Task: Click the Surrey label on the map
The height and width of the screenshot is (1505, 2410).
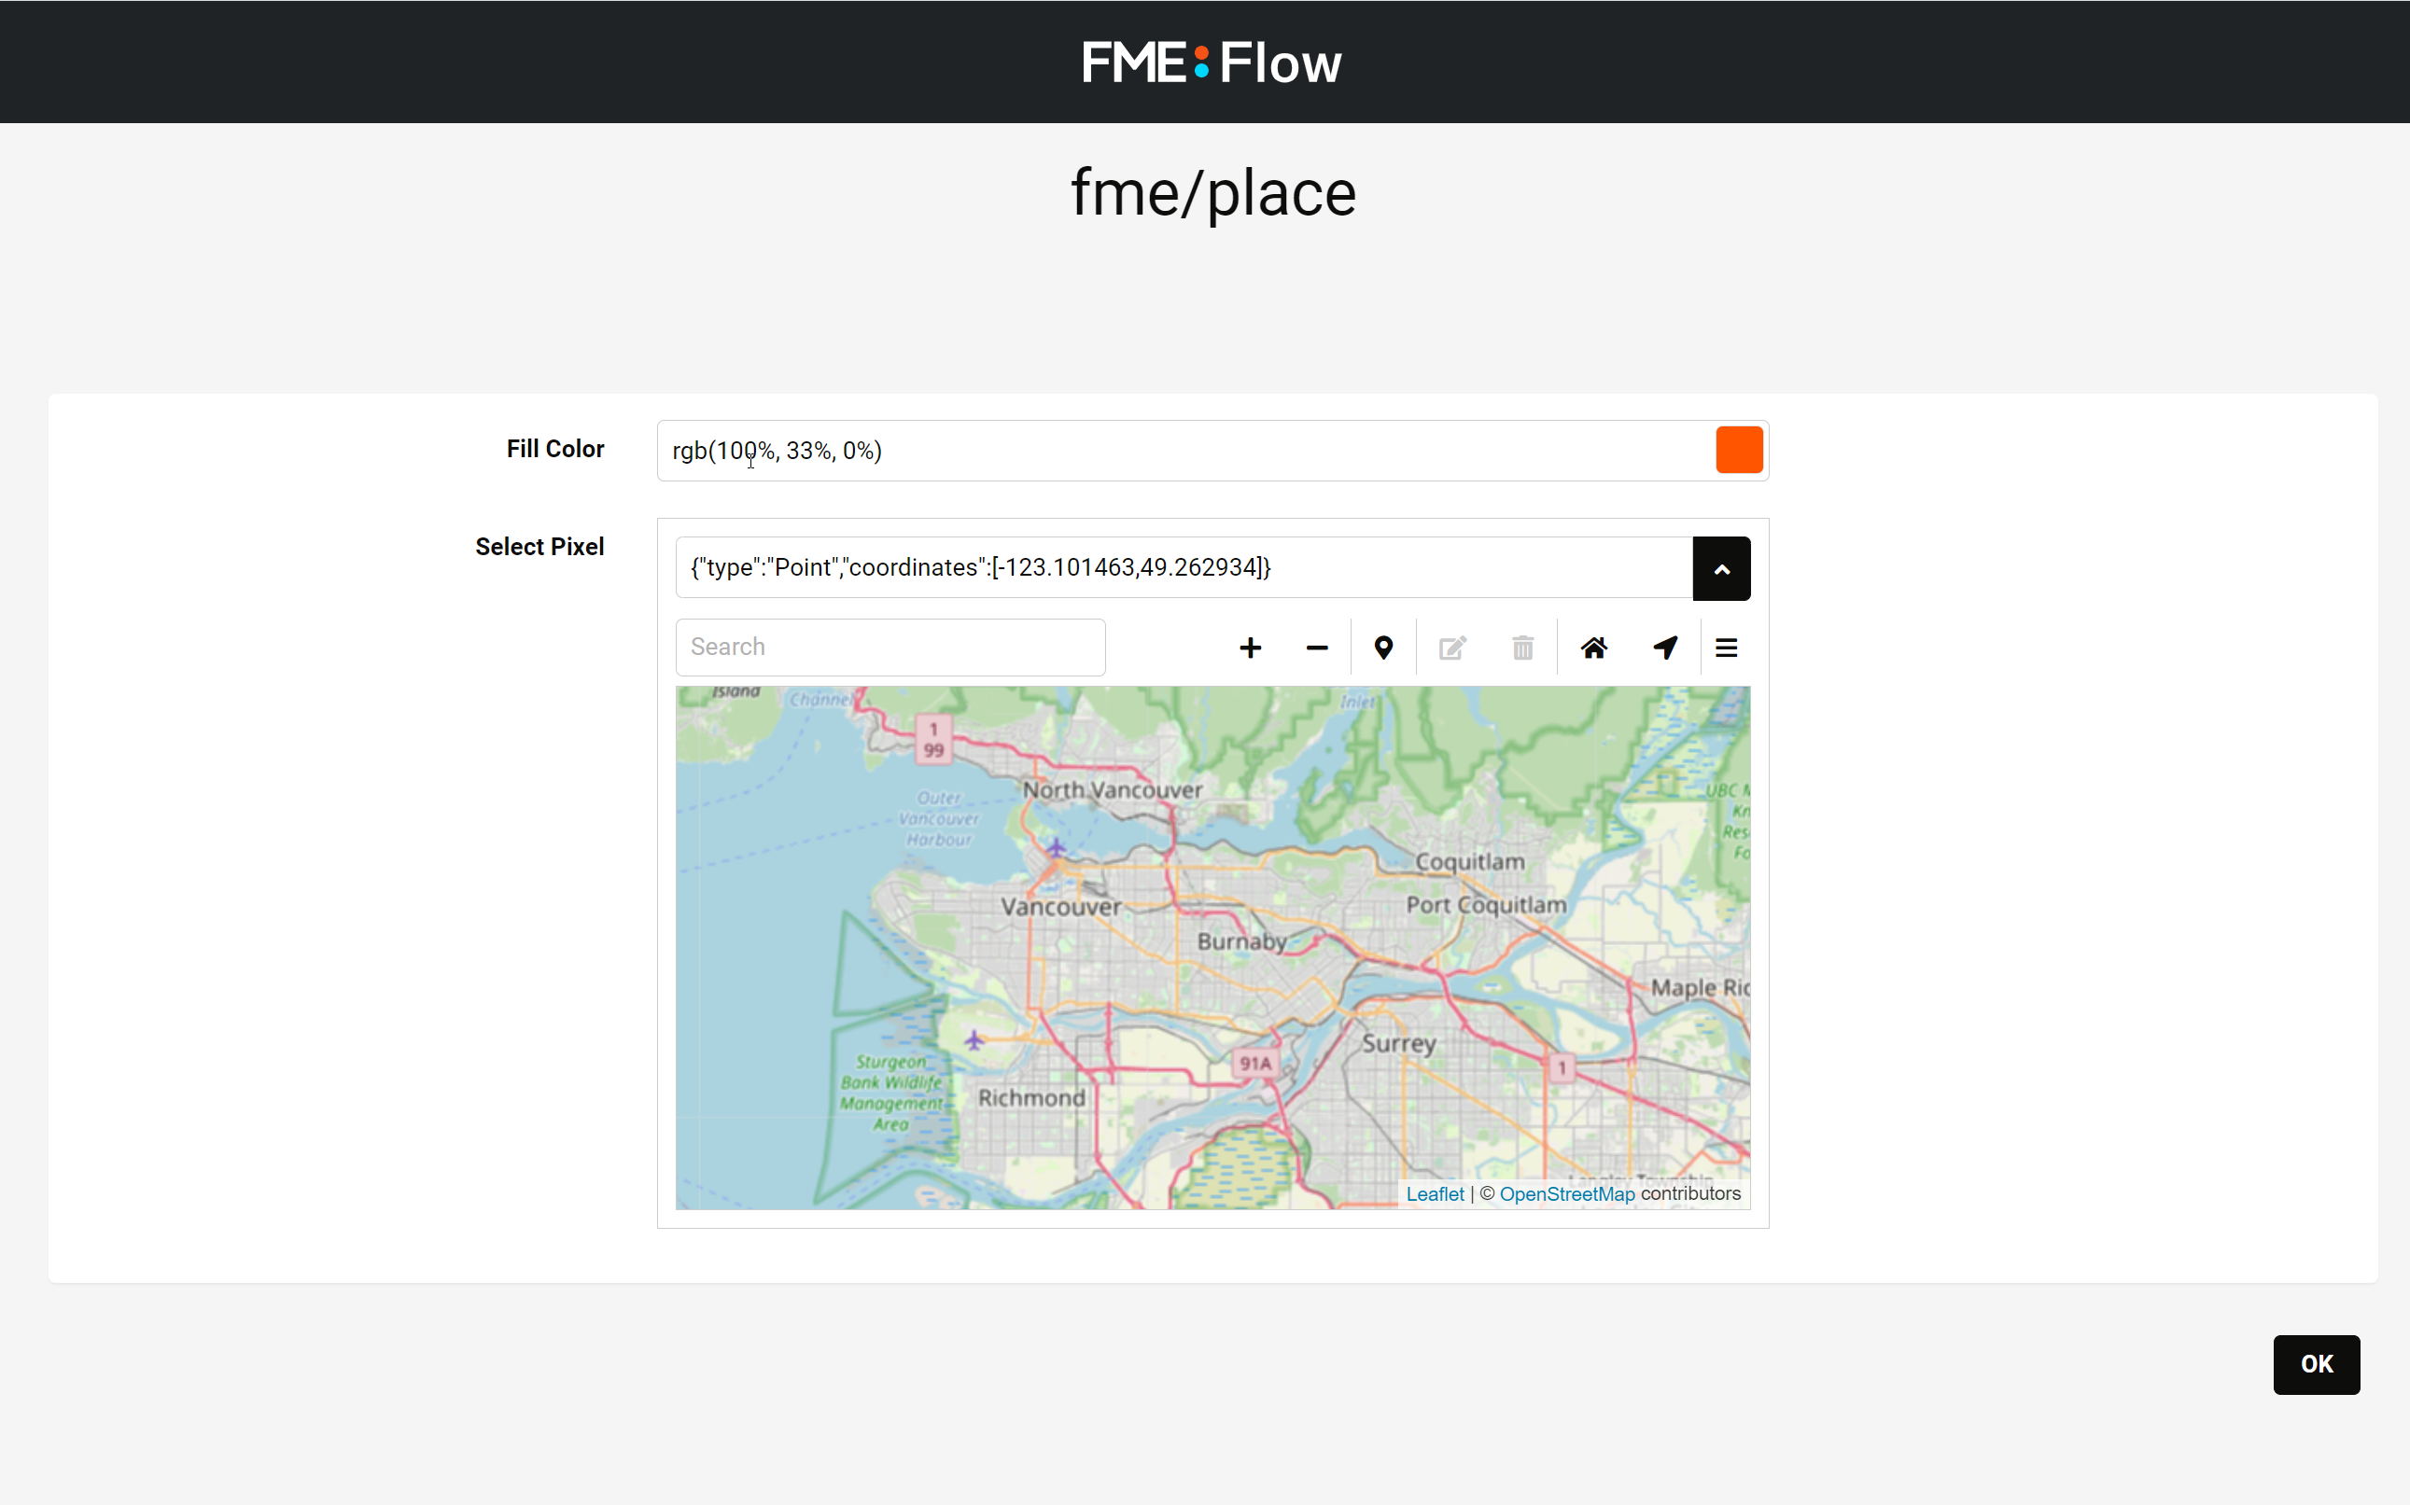Action: pos(1398,1042)
